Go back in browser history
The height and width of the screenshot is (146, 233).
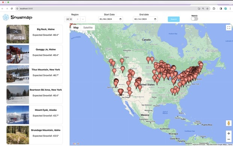coord(2,9)
